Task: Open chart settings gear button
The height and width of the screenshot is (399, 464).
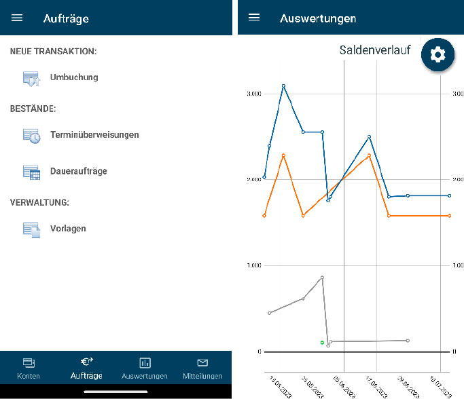Action: pyautogui.click(x=438, y=55)
